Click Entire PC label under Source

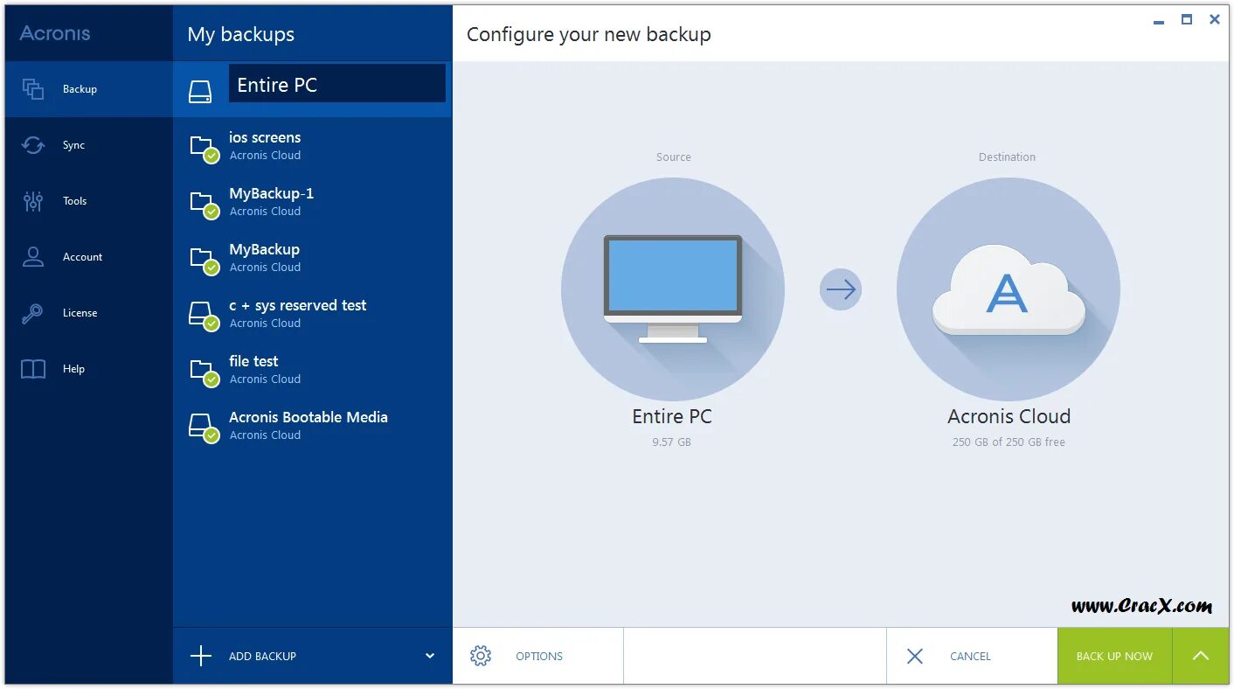click(x=672, y=416)
